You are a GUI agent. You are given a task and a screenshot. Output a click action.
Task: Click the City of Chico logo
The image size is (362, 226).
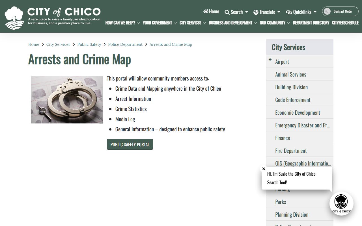tap(53, 18)
